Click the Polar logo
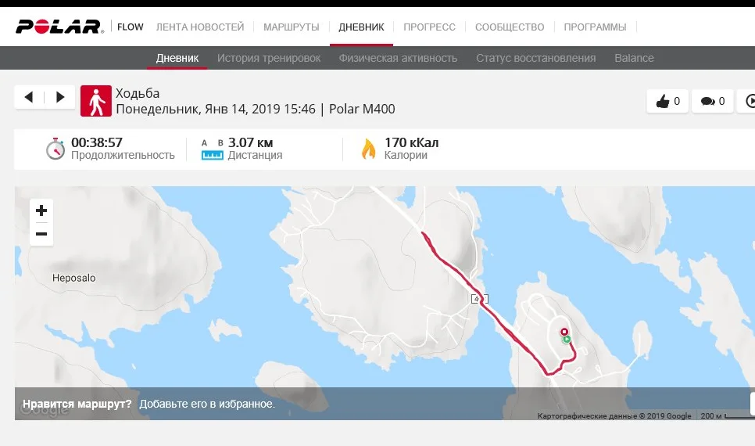The width and height of the screenshot is (755, 446). click(x=59, y=27)
